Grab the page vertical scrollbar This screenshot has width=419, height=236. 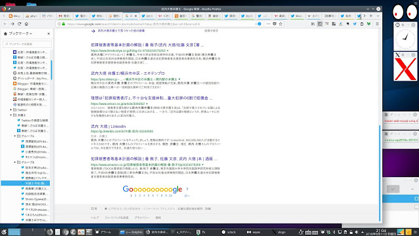point(380,172)
